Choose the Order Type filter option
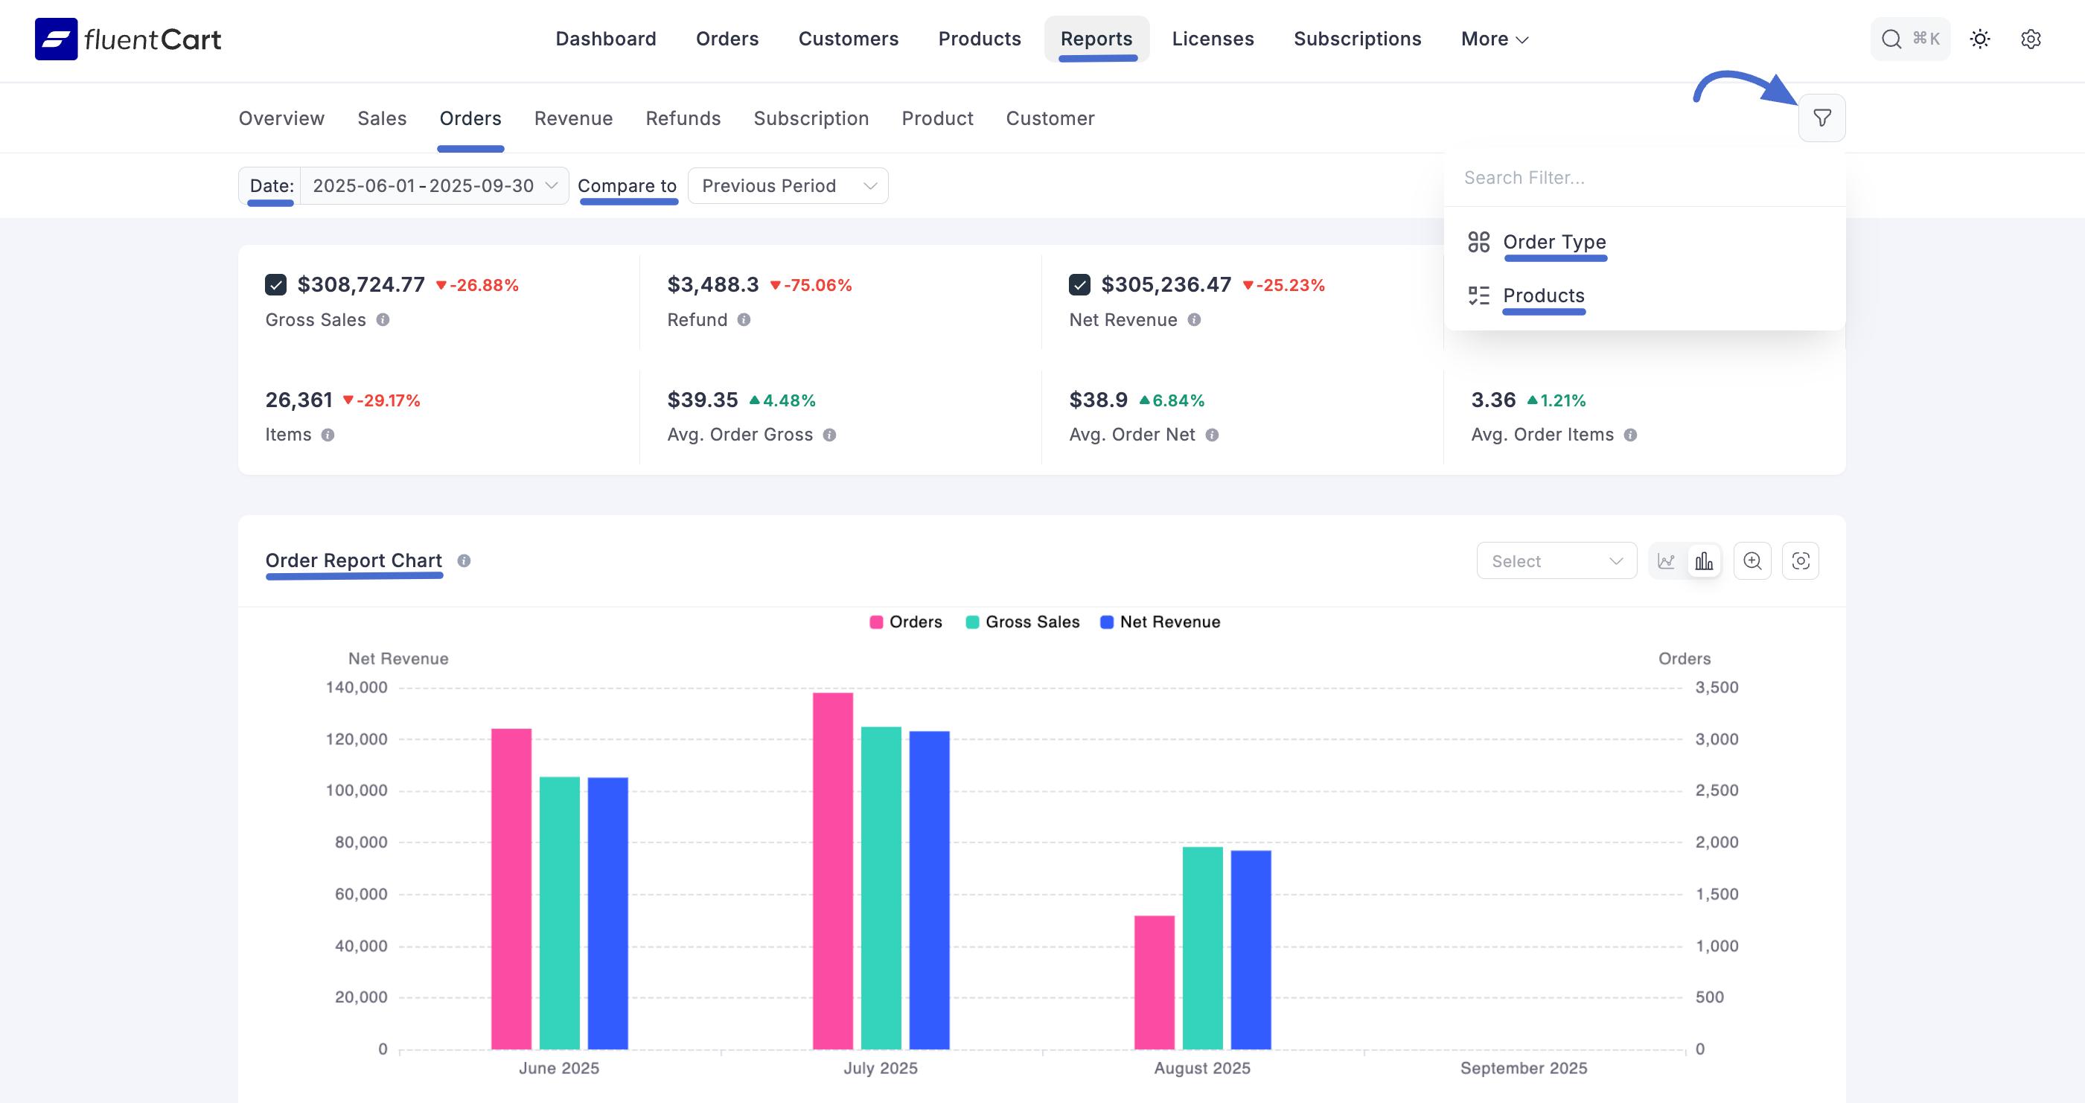Viewport: 2085px width, 1103px height. point(1554,242)
